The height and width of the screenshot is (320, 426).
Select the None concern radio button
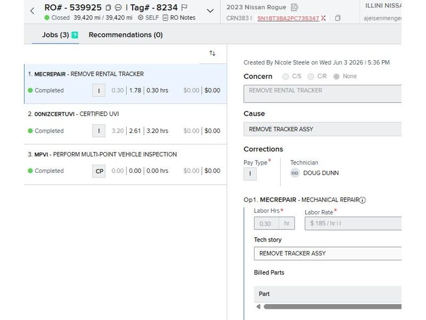click(337, 76)
